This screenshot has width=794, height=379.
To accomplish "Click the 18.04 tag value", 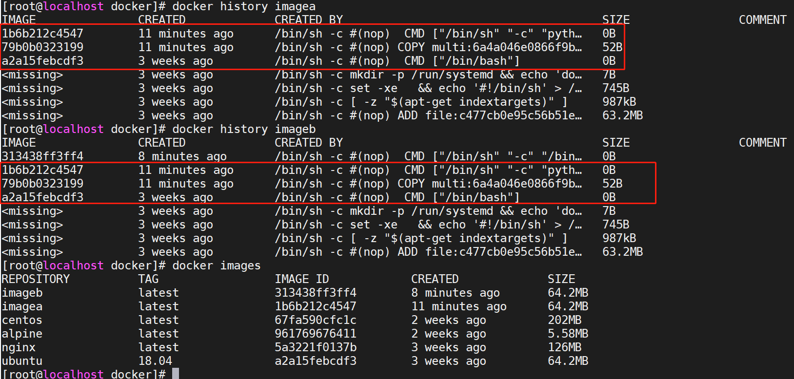I will (x=155, y=361).
